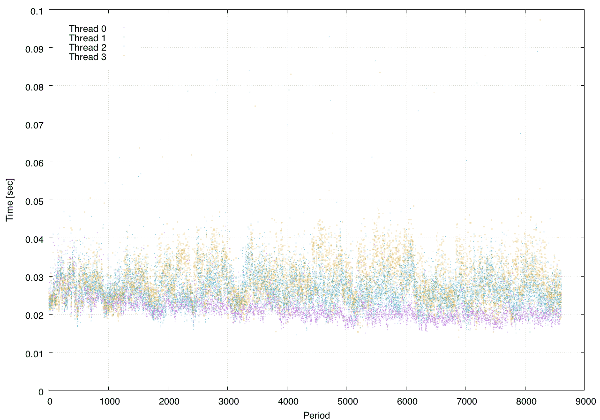Click the Thread 1 legend label
The height and width of the screenshot is (420, 600).
[88, 38]
